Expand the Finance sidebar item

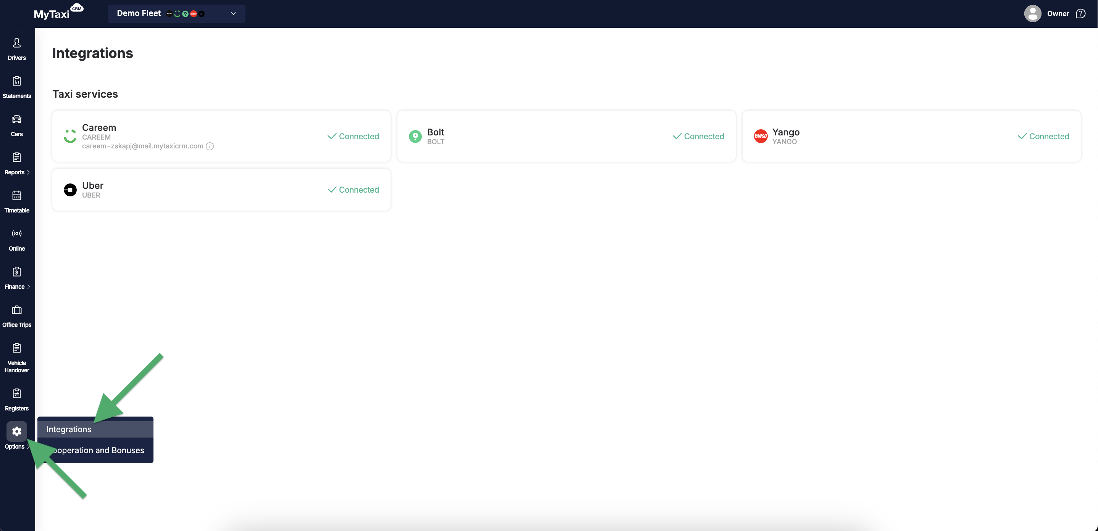pos(17,278)
